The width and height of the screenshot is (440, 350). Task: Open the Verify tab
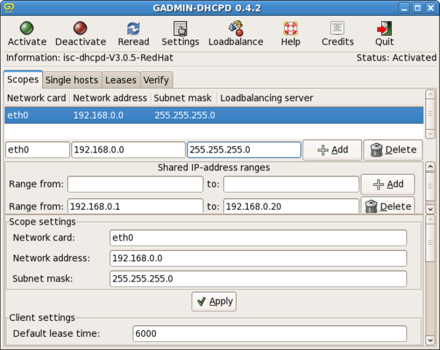pos(156,80)
